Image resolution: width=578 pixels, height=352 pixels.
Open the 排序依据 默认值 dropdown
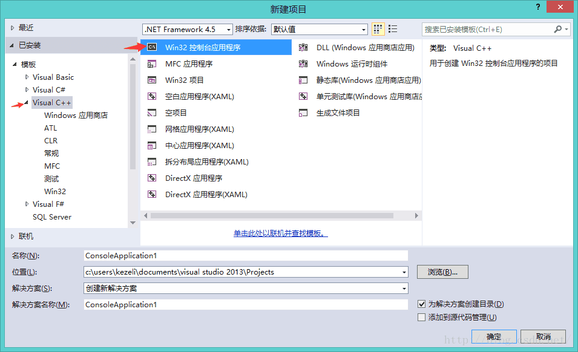coord(320,30)
